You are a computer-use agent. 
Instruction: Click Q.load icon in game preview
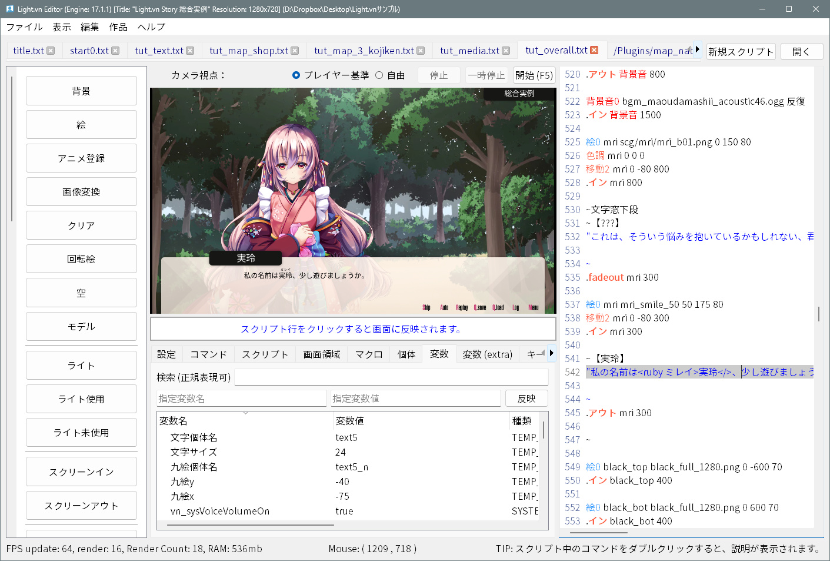[498, 307]
